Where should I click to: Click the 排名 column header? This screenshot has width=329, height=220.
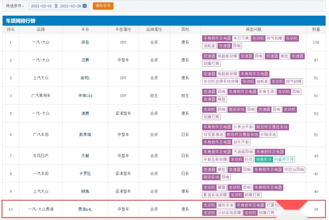point(11,30)
